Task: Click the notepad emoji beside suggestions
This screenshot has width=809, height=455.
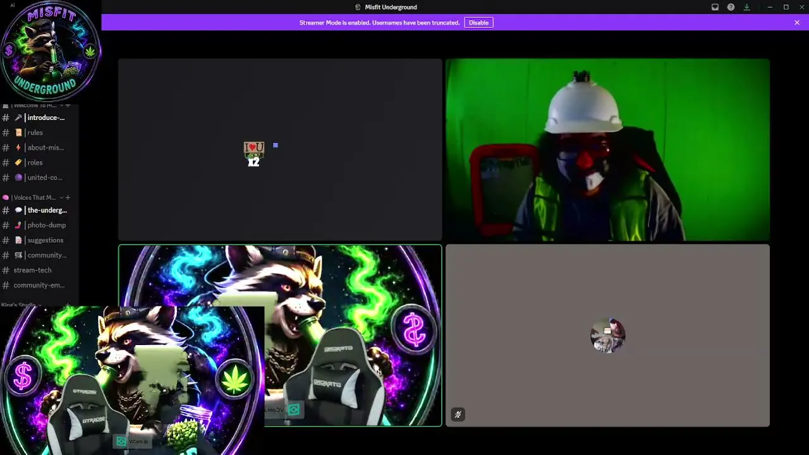Action: pos(18,240)
